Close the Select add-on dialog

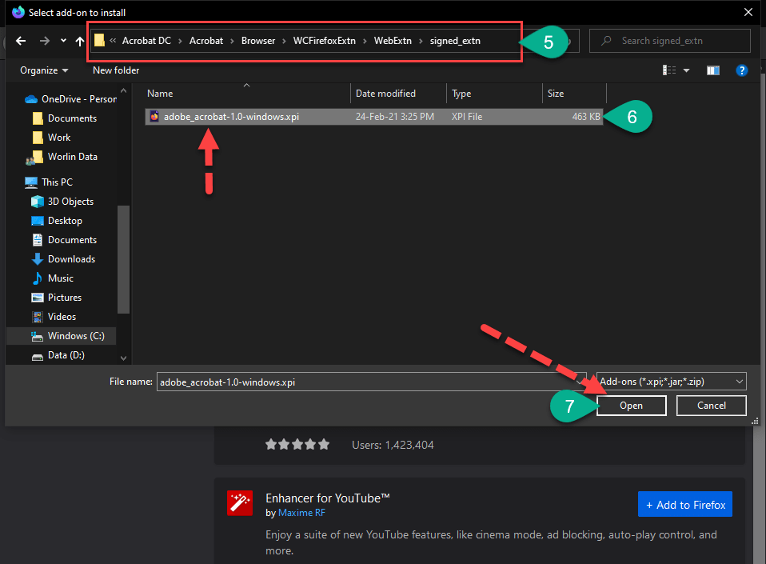pyautogui.click(x=748, y=12)
